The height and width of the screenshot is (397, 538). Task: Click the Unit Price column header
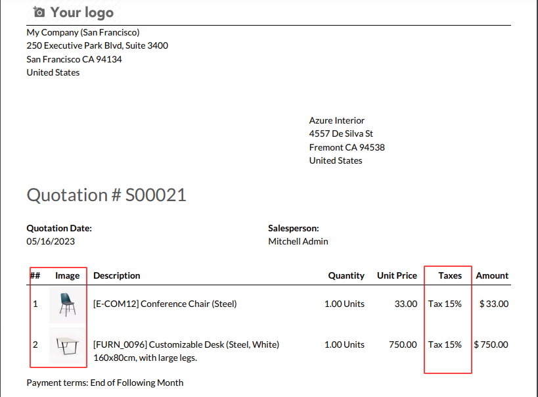(397, 276)
